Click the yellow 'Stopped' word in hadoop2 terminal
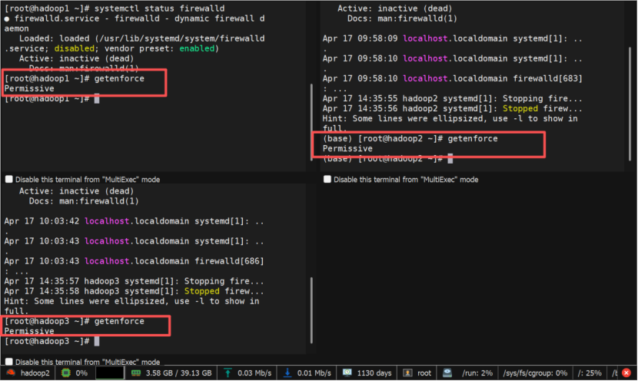 [520, 108]
